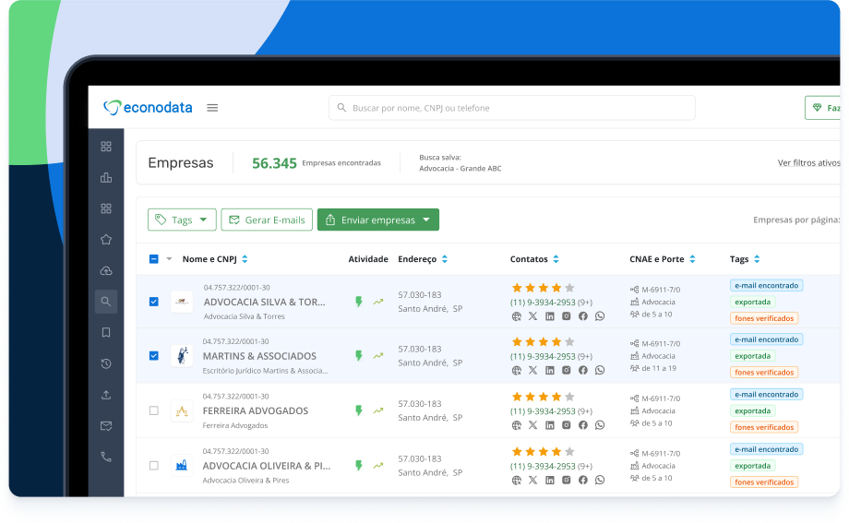Viewport: 849px width, 523px height.
Task: Open Facebook icon for Advocacia Silva & Torres
Action: (x=583, y=316)
